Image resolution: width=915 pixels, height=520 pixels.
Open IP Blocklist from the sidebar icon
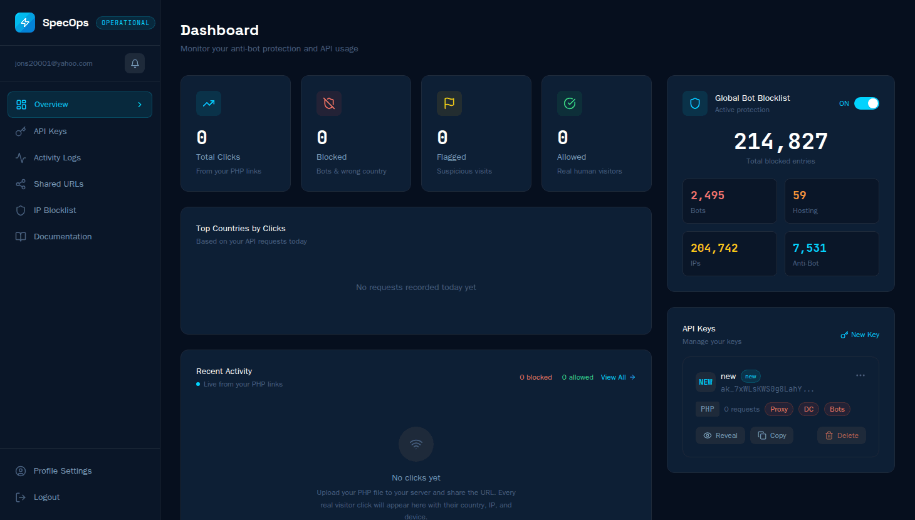click(x=21, y=210)
